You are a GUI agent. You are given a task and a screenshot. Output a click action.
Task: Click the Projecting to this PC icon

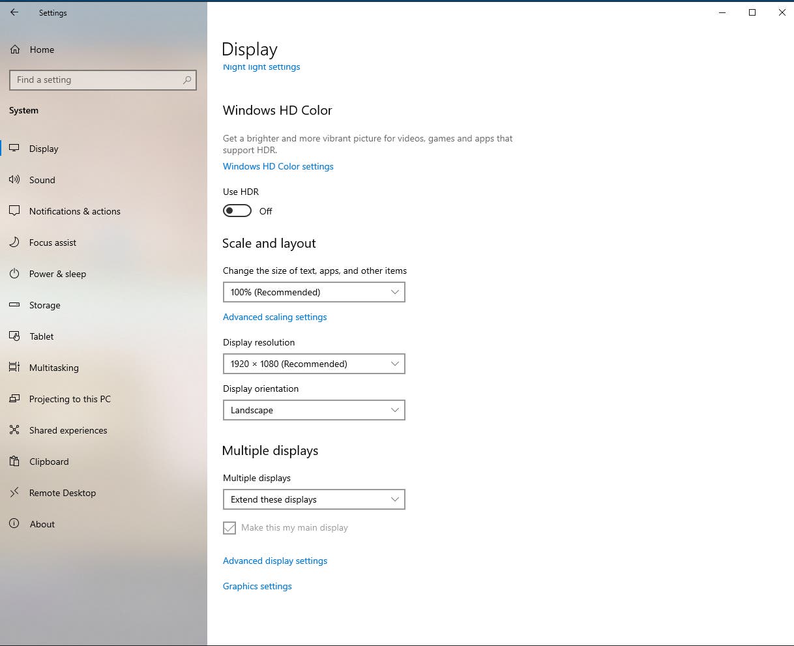pyautogui.click(x=14, y=399)
